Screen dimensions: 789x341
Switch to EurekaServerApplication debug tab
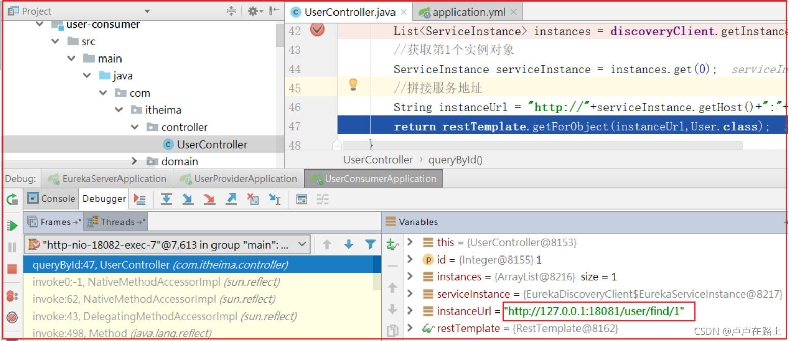click(x=108, y=179)
